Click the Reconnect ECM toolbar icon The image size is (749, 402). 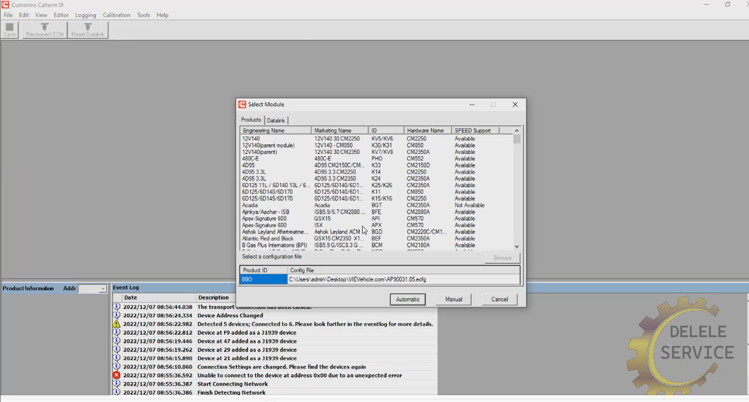pyautogui.click(x=45, y=30)
